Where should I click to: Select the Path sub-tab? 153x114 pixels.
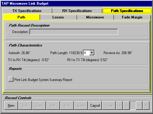click(x=22, y=17)
